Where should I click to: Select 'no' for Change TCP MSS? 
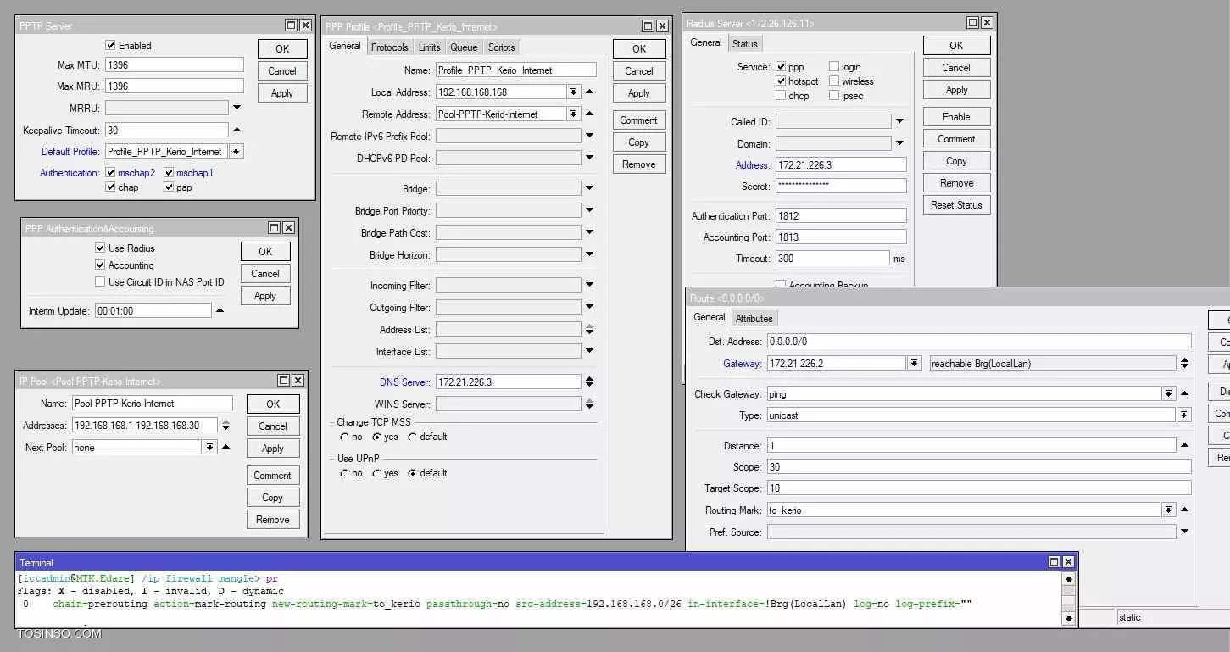tap(344, 437)
